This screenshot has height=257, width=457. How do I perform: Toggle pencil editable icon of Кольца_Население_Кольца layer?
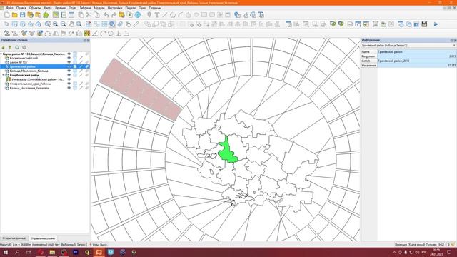tap(81, 71)
